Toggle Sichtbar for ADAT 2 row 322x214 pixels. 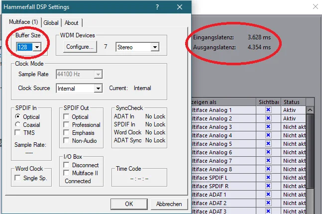pyautogui.click(x=268, y=203)
